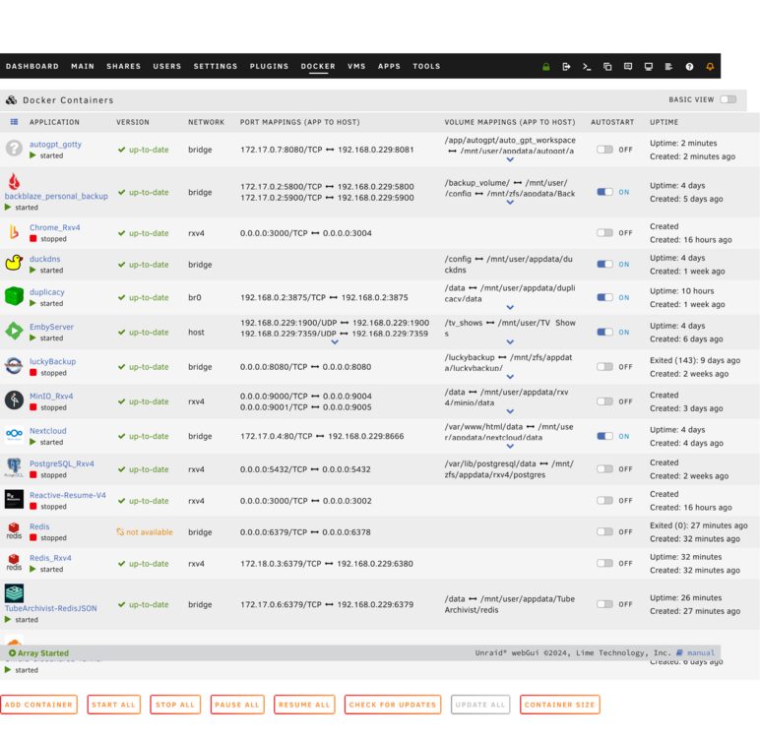Disable autostart for duckdns
The width and height of the screenshot is (760, 738).
[x=604, y=264]
